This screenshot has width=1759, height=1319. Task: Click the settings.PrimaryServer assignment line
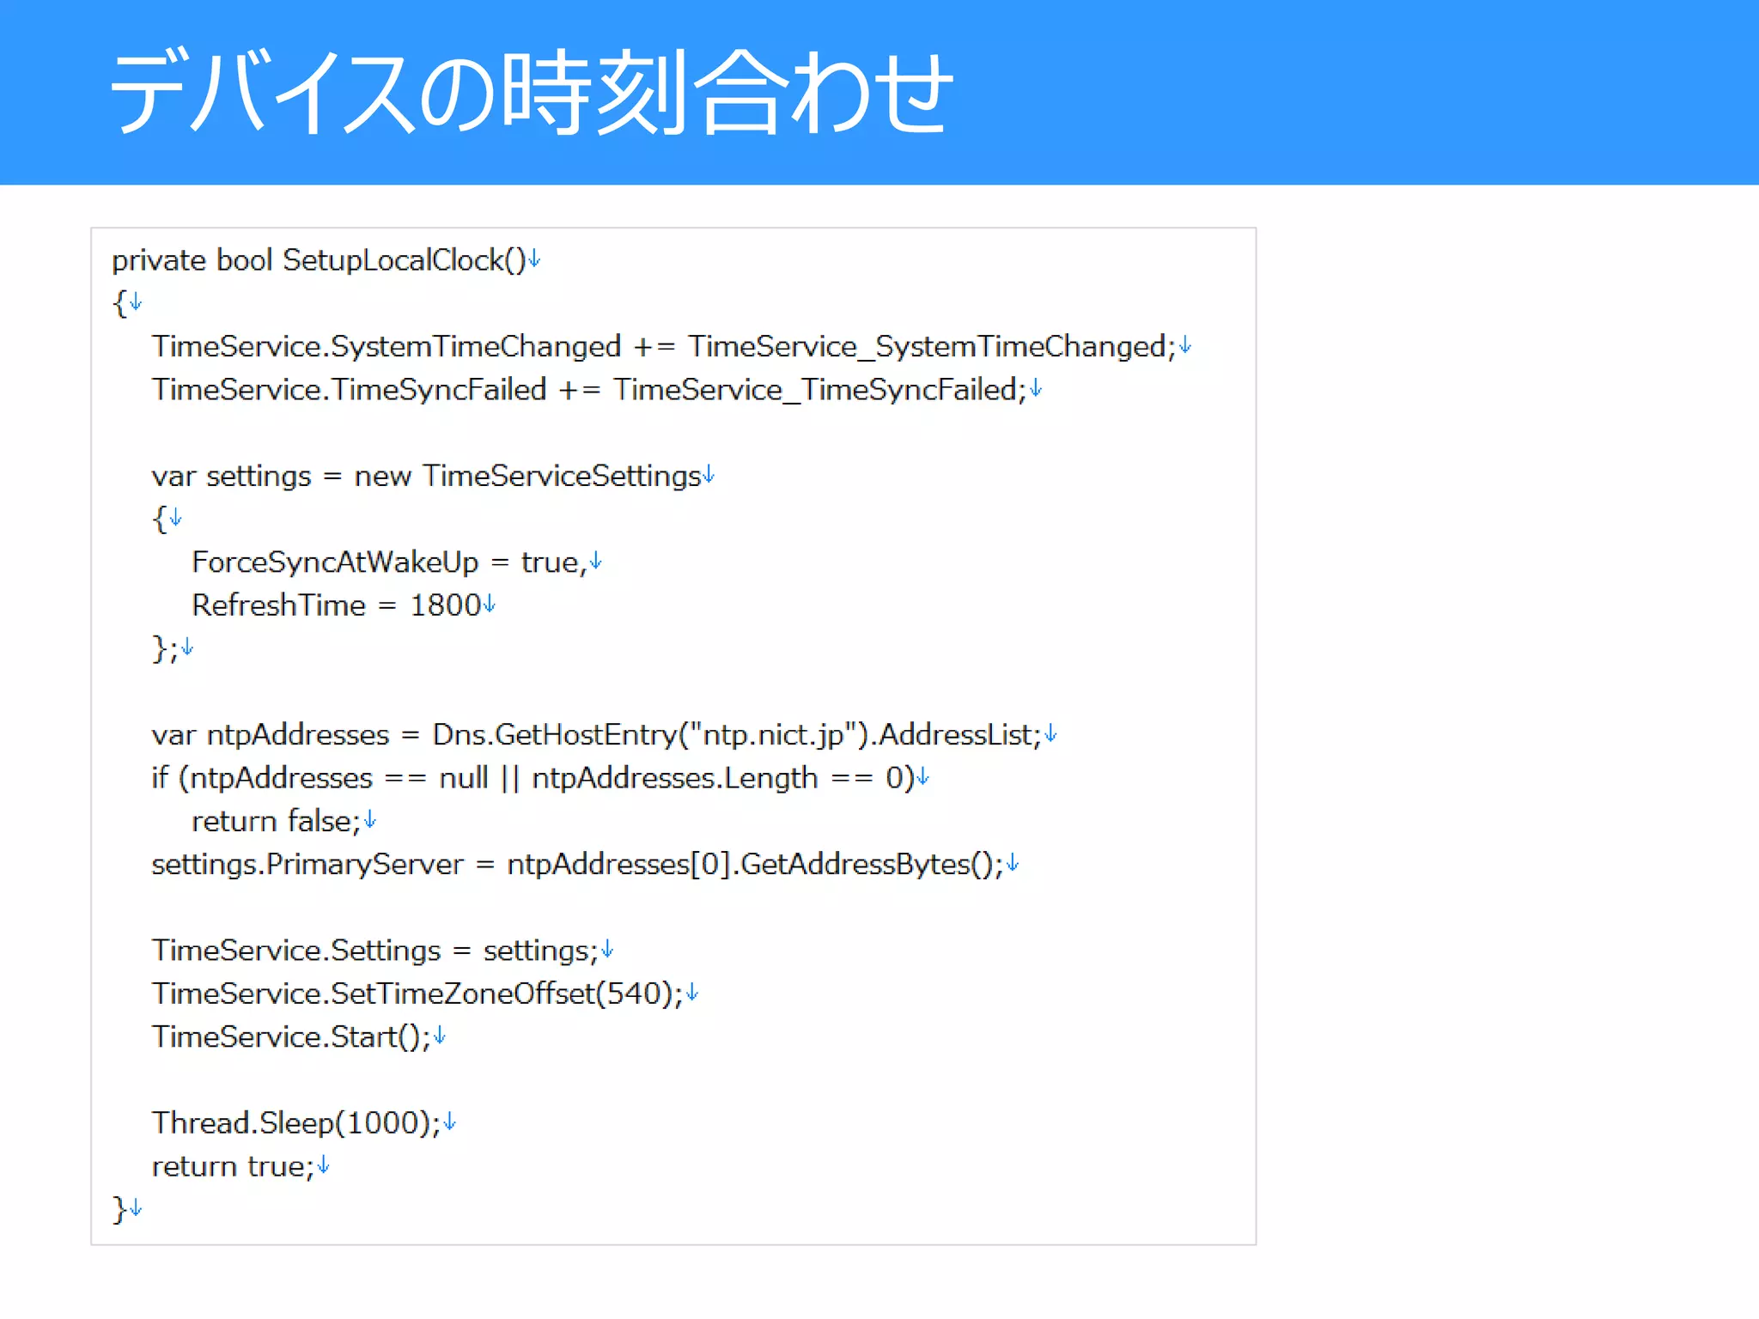click(x=577, y=864)
